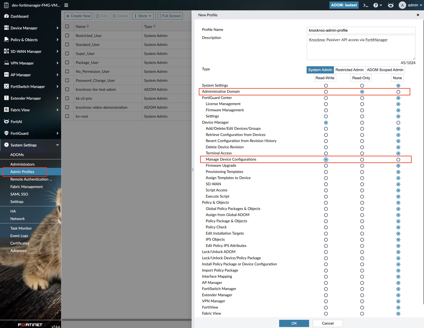Click the FortiSwitch Manager sidebar icon
This screenshot has height=328, width=424.
click(6, 86)
